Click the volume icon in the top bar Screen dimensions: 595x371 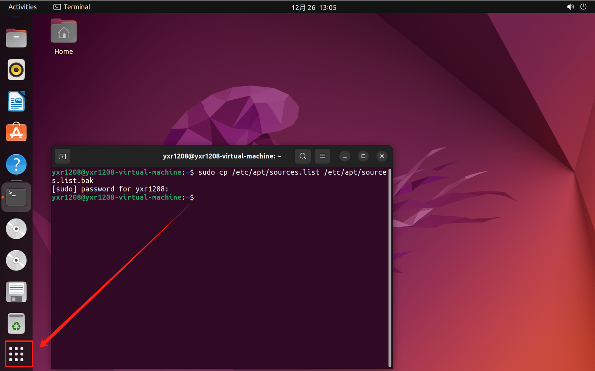click(570, 7)
